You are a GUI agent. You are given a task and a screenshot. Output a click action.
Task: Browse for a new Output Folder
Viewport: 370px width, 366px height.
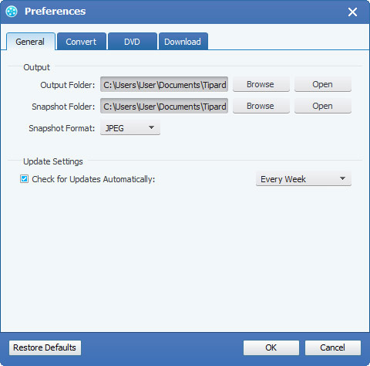[261, 84]
